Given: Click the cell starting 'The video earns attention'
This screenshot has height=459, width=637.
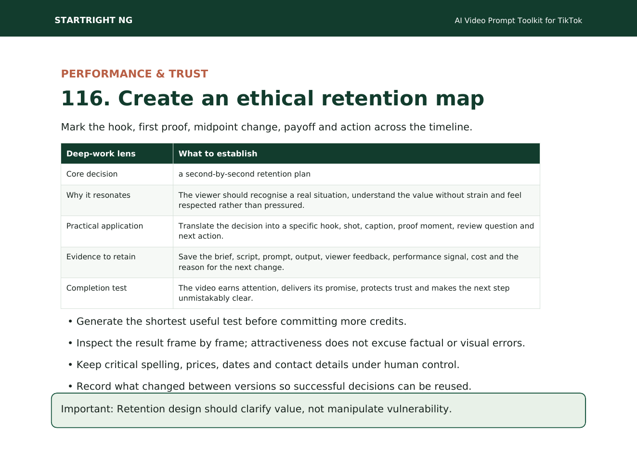Looking at the screenshot, I should point(356,293).
